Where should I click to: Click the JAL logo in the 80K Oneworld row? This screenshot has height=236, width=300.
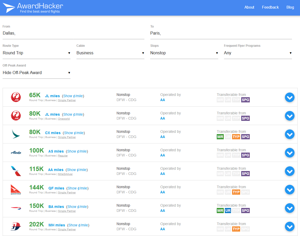click(x=16, y=116)
